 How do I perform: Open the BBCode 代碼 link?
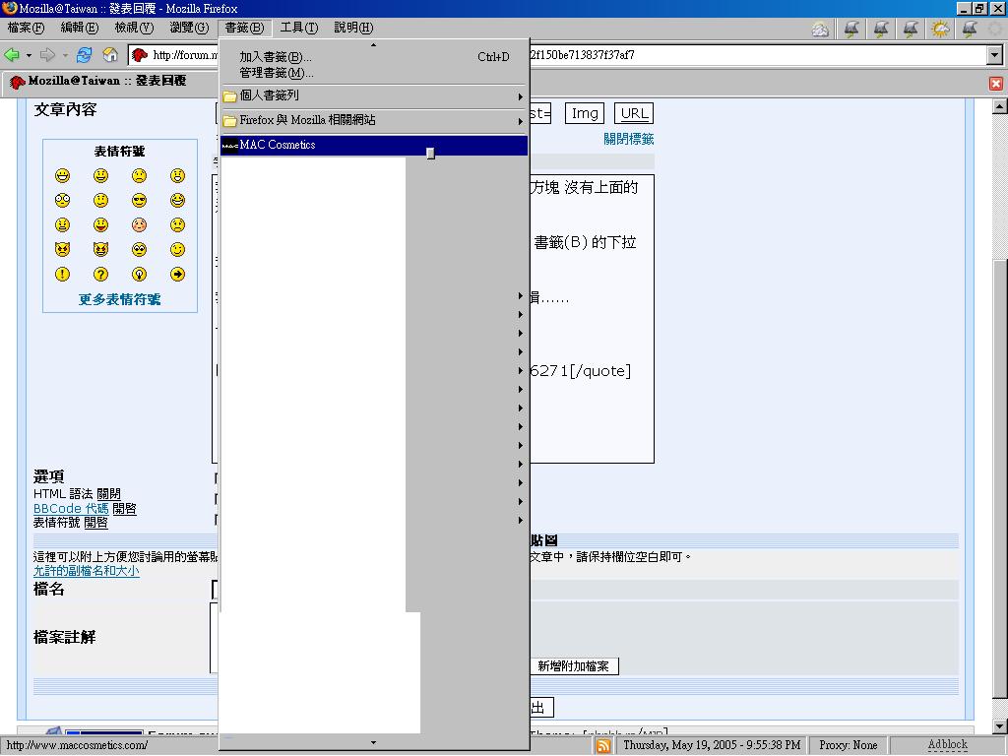[x=71, y=509]
